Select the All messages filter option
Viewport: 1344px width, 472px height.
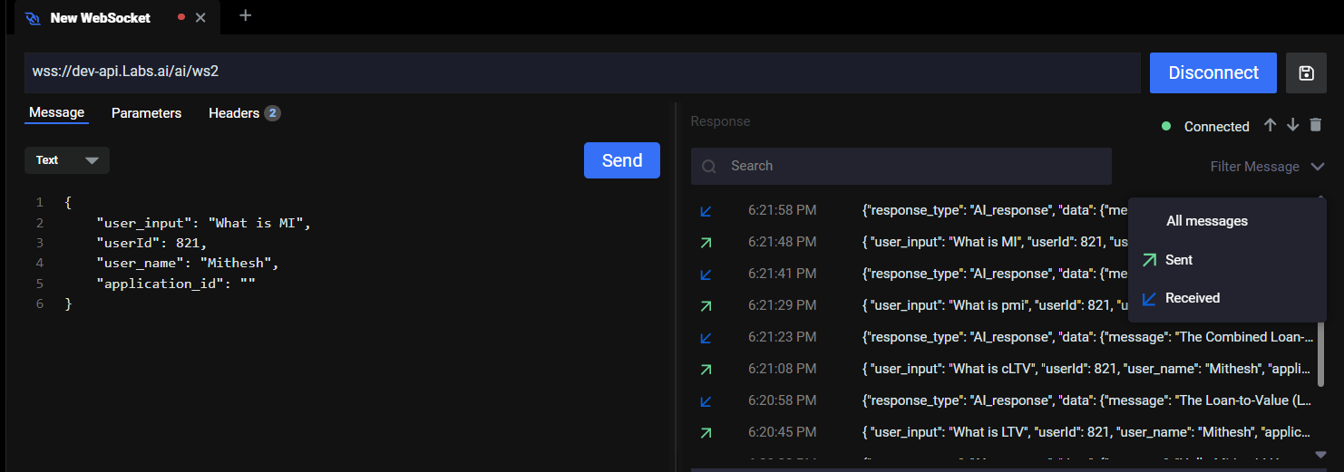pos(1206,221)
